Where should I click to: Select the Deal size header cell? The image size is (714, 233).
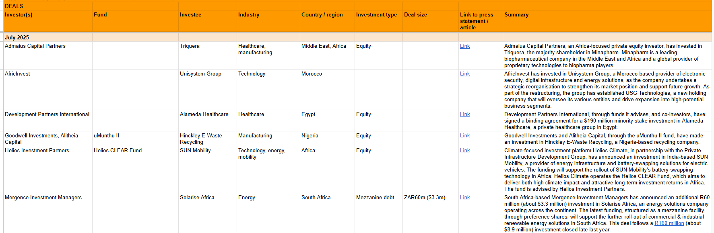[x=431, y=21]
